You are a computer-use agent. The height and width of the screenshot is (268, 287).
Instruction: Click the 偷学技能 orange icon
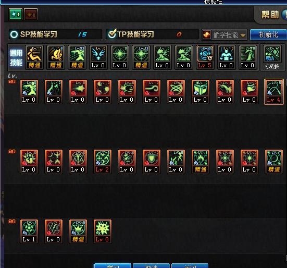click(x=207, y=34)
